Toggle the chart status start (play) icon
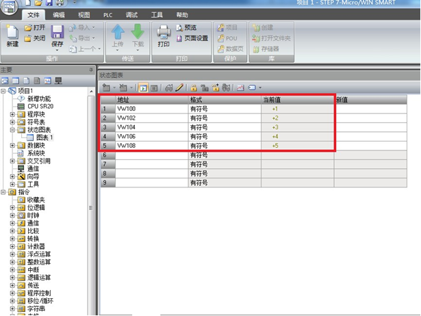The height and width of the screenshot is (316, 421). (x=143, y=88)
